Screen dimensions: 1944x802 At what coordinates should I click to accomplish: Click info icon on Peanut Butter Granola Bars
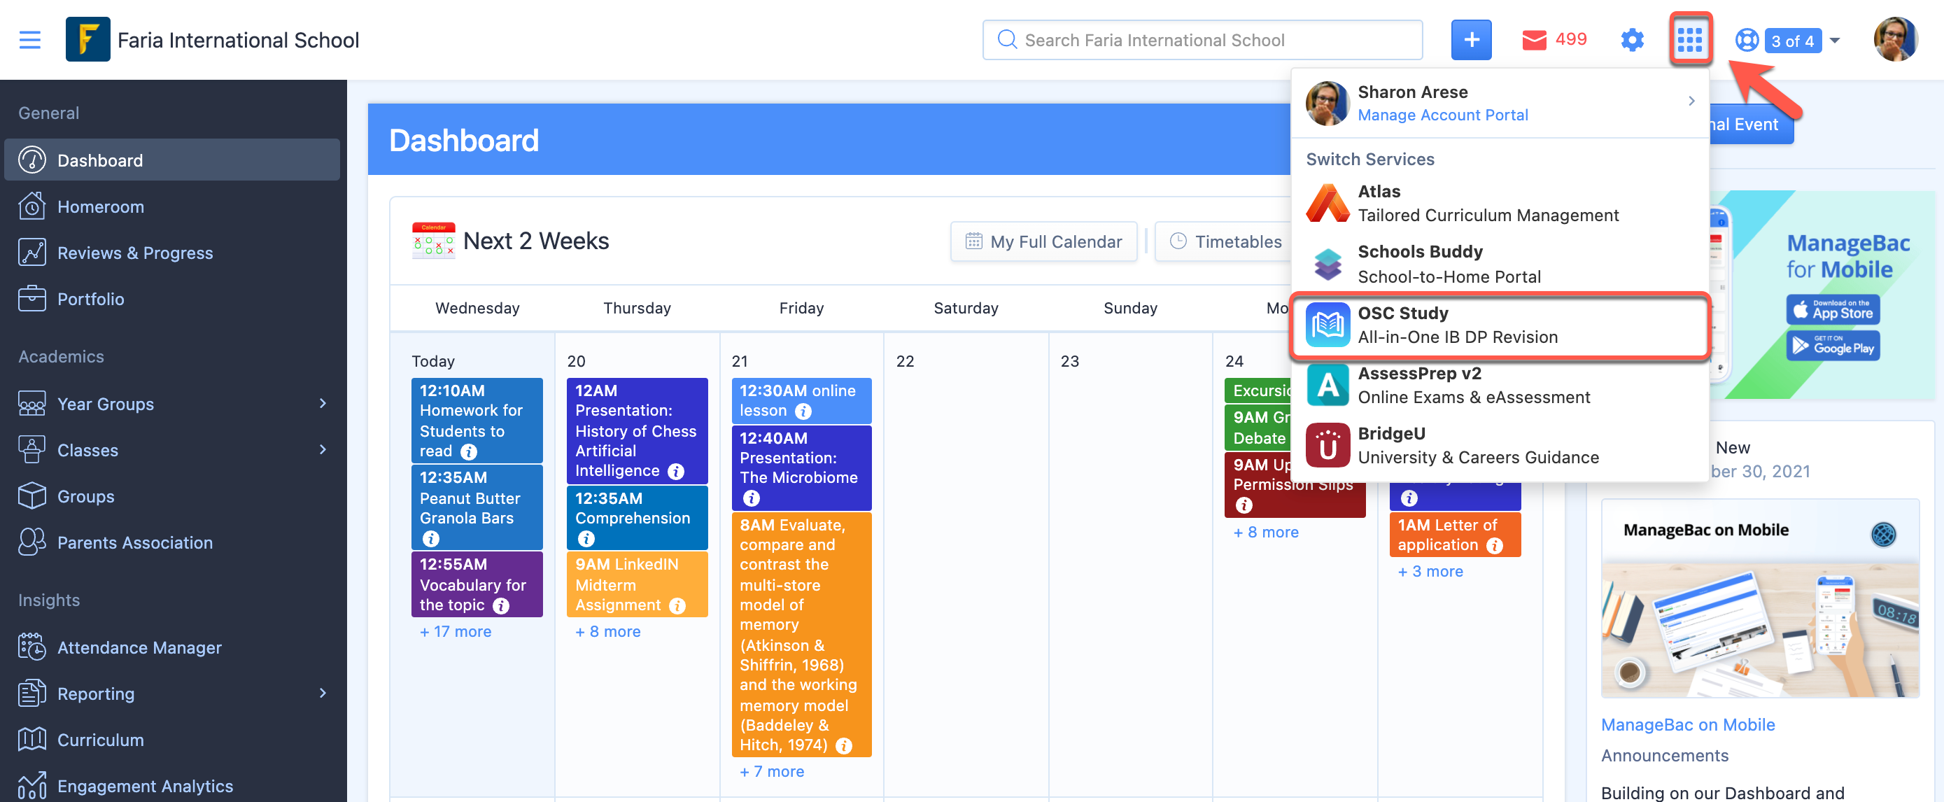[430, 538]
